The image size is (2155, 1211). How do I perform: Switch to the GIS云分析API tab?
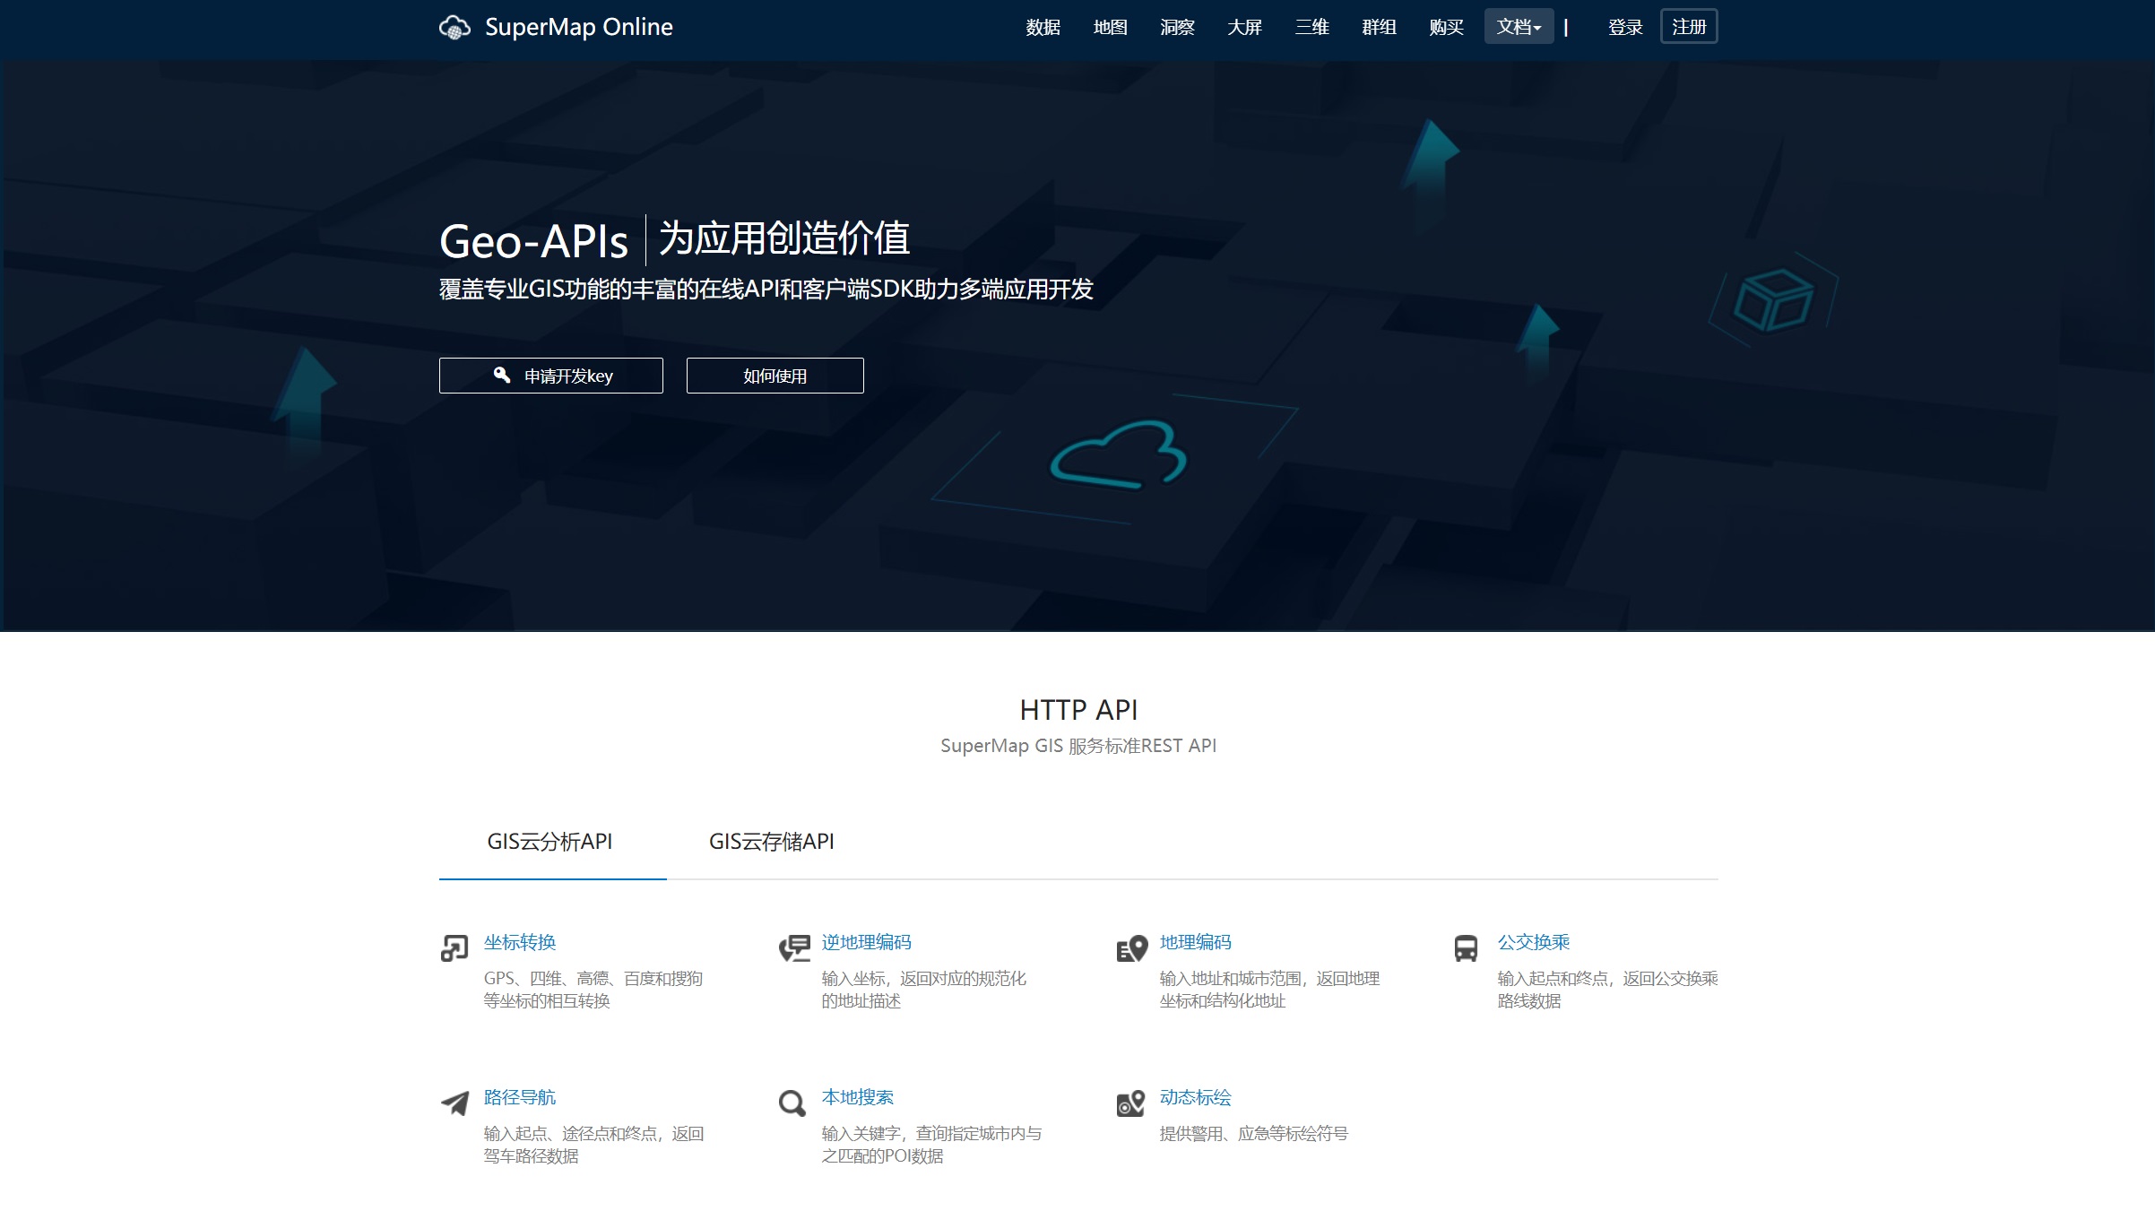point(550,842)
